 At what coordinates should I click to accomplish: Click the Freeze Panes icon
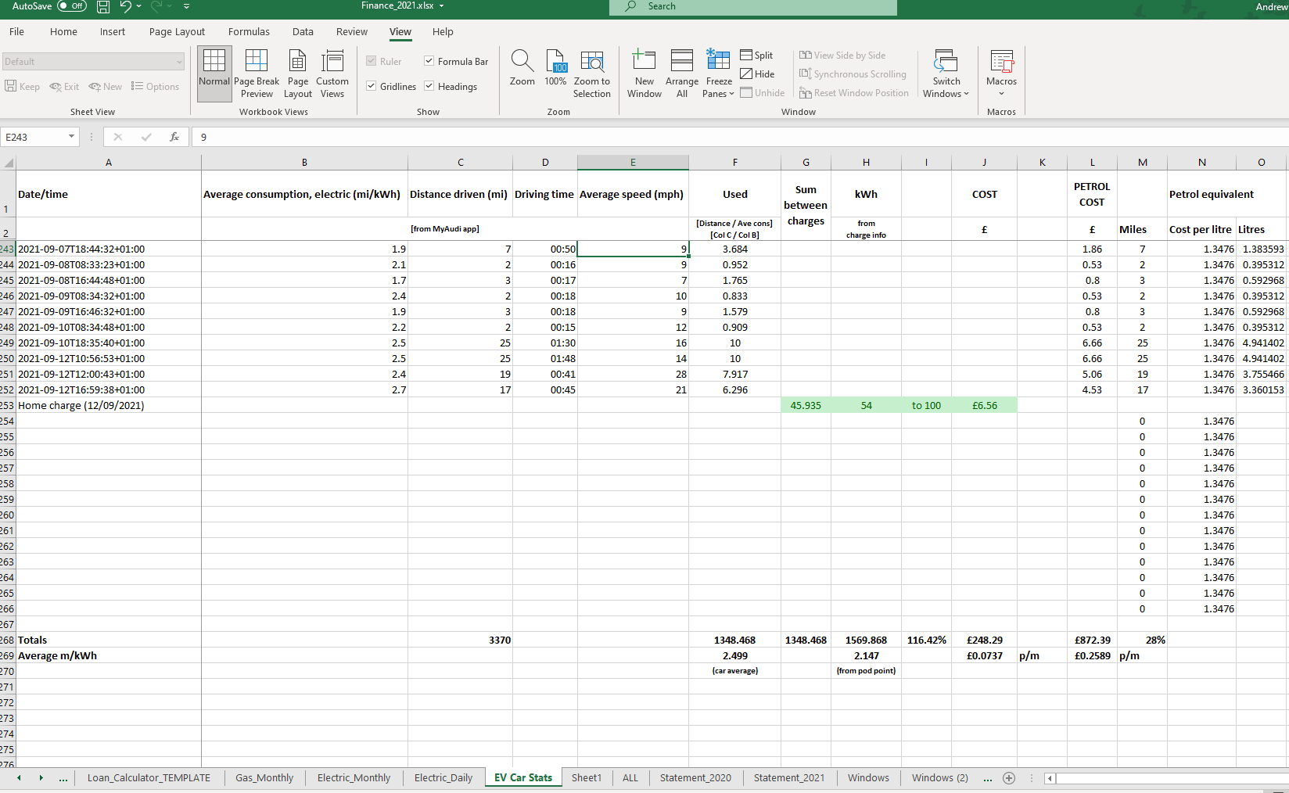click(718, 60)
